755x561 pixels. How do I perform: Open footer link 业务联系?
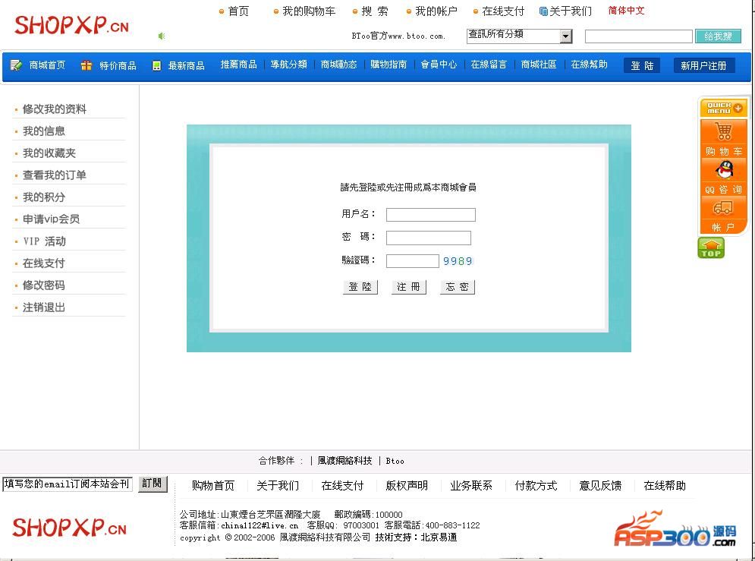click(x=471, y=485)
